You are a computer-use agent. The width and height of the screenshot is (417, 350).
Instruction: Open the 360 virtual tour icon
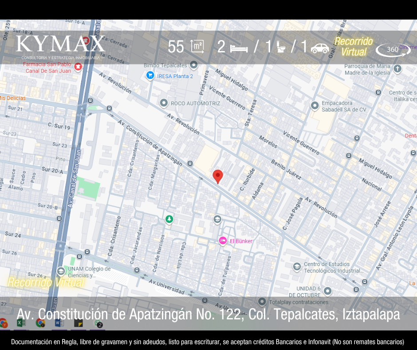393,50
